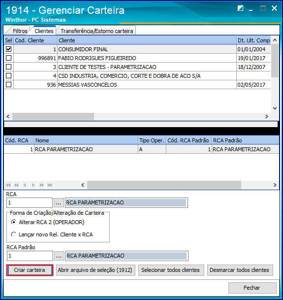Jump to last record navigator icon

(50, 185)
